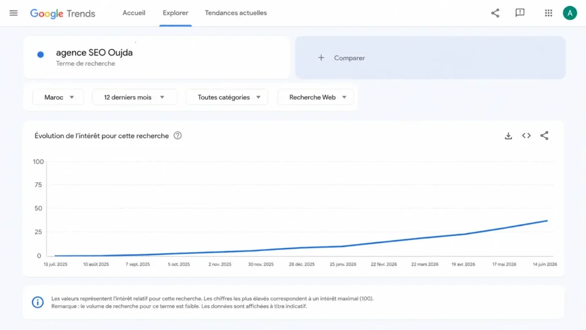Click the 17 mai 2026 axis label
Screen dimensions: 586x330
point(504,264)
